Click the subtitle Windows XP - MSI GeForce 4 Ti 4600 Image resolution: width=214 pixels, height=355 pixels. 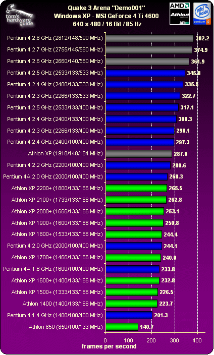[x=106, y=16]
